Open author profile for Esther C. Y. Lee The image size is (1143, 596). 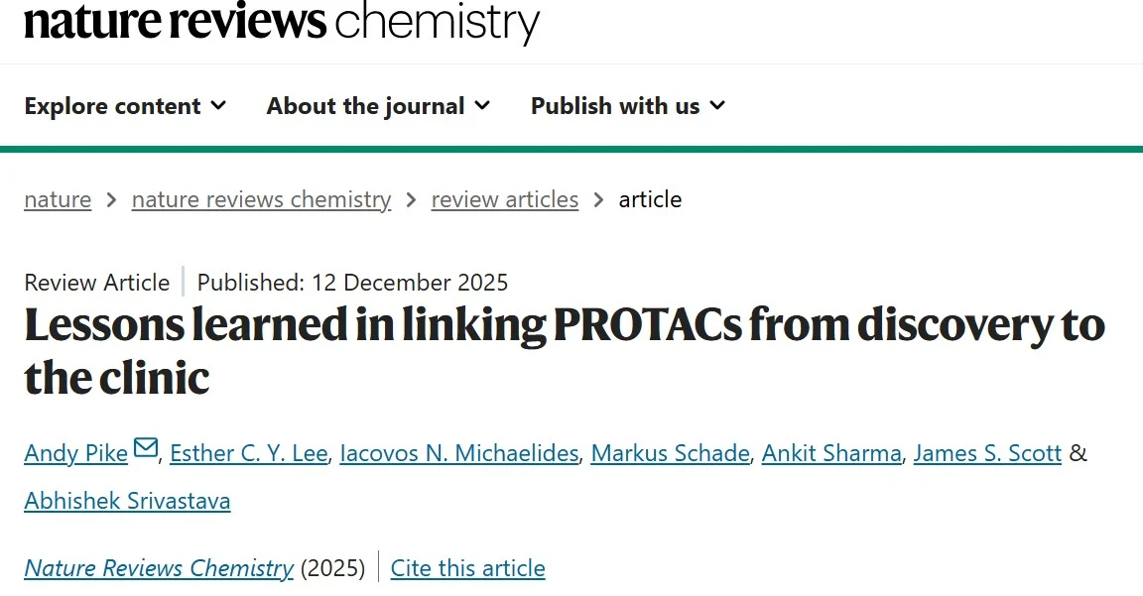tap(249, 452)
